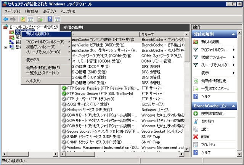Click the Back arrow toolbar icon
The image size is (244, 165).
point(6,19)
